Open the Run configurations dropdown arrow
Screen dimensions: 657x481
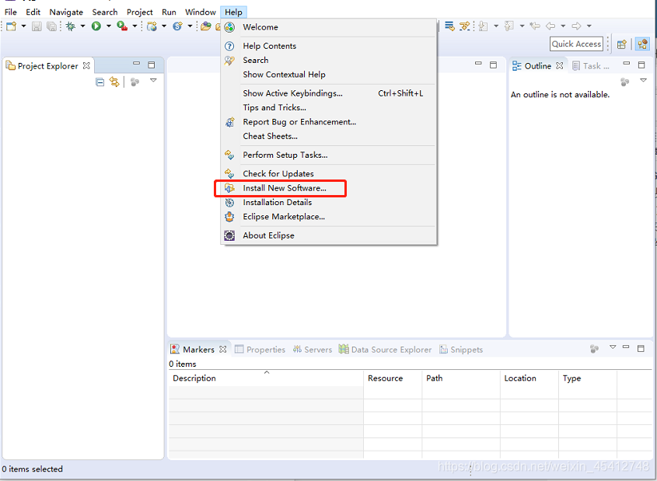pos(109,26)
